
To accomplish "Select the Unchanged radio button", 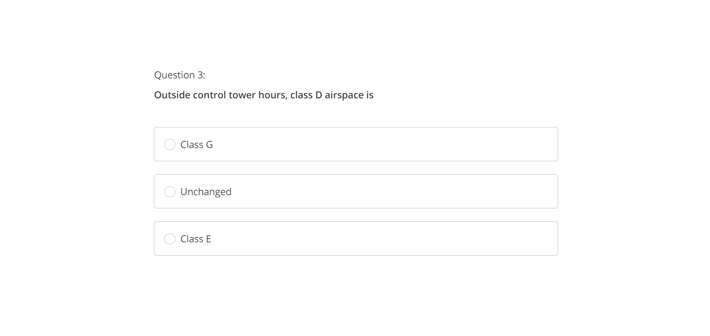I will [x=170, y=192].
